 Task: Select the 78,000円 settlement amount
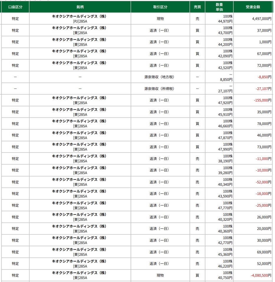(x=264, y=124)
